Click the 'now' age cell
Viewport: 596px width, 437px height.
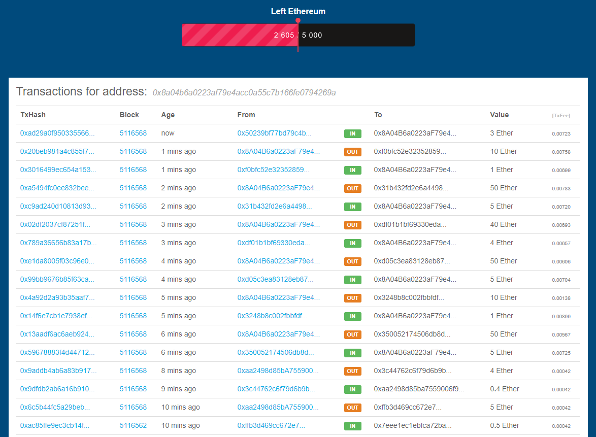tap(168, 133)
